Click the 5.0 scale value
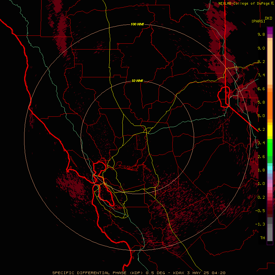 [261, 116]
